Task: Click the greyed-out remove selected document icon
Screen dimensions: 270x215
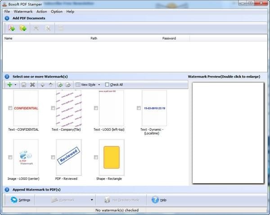Action: [x=36, y=28]
